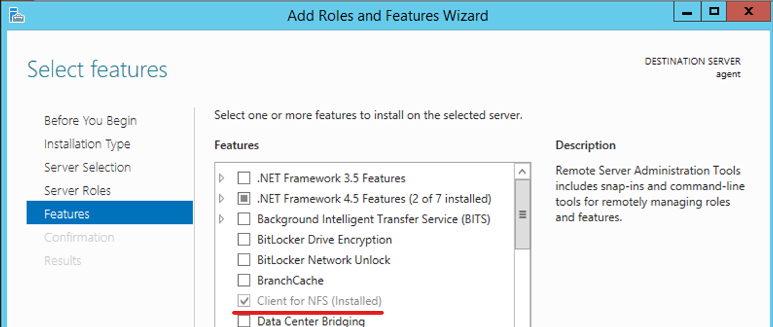Image resolution: width=773 pixels, height=327 pixels.
Task: Click the features list scroll up arrow
Action: tap(522, 171)
